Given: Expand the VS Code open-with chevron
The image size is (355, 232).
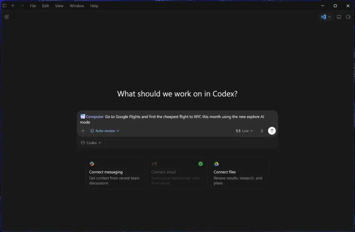Looking at the screenshot, I should point(329,17).
